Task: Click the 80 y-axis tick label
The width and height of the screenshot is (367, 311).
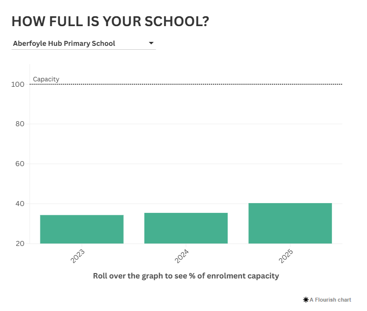Action: tap(20, 124)
